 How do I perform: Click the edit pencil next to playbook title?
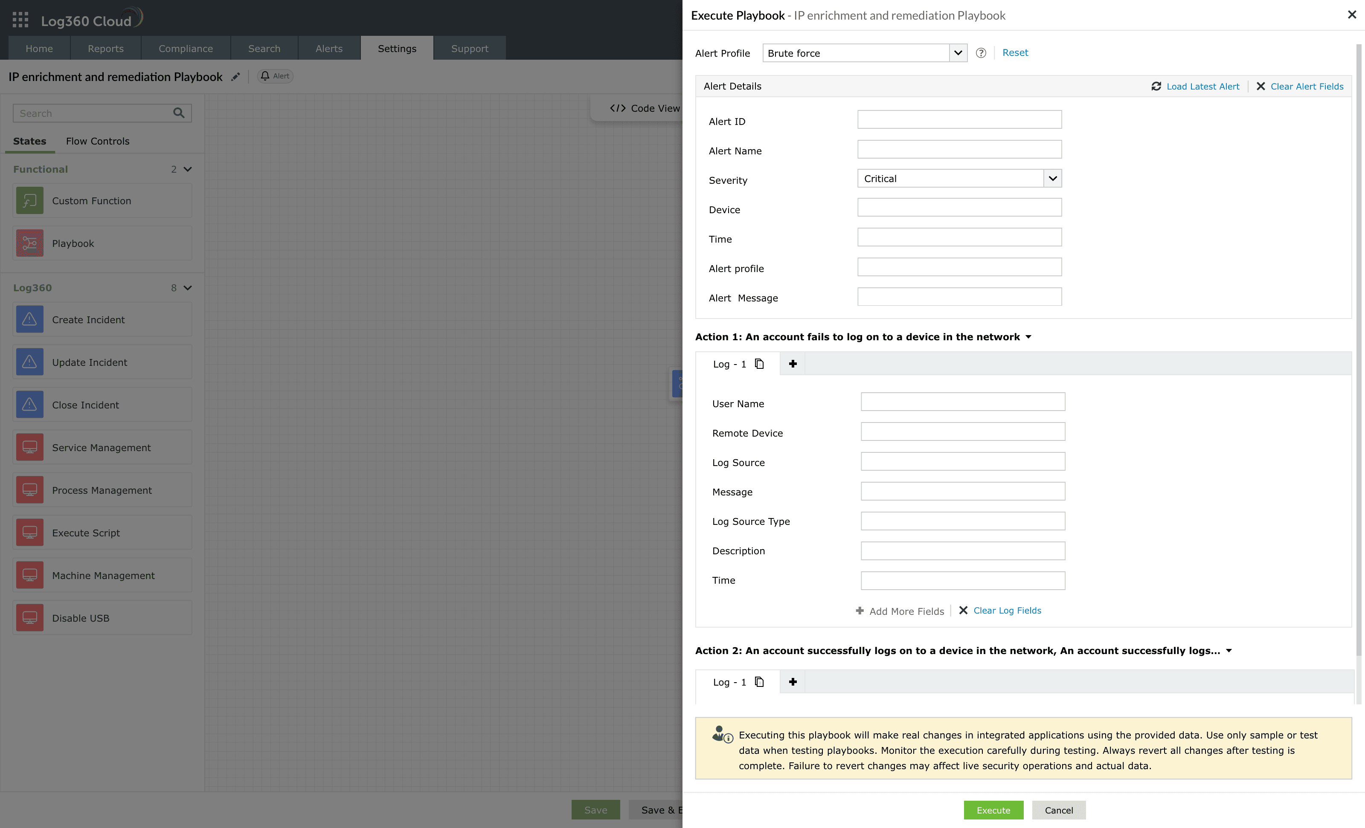pos(235,77)
